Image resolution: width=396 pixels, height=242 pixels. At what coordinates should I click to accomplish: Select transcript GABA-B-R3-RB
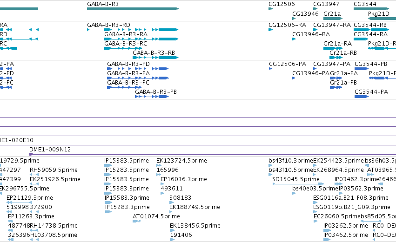click(x=154, y=53)
